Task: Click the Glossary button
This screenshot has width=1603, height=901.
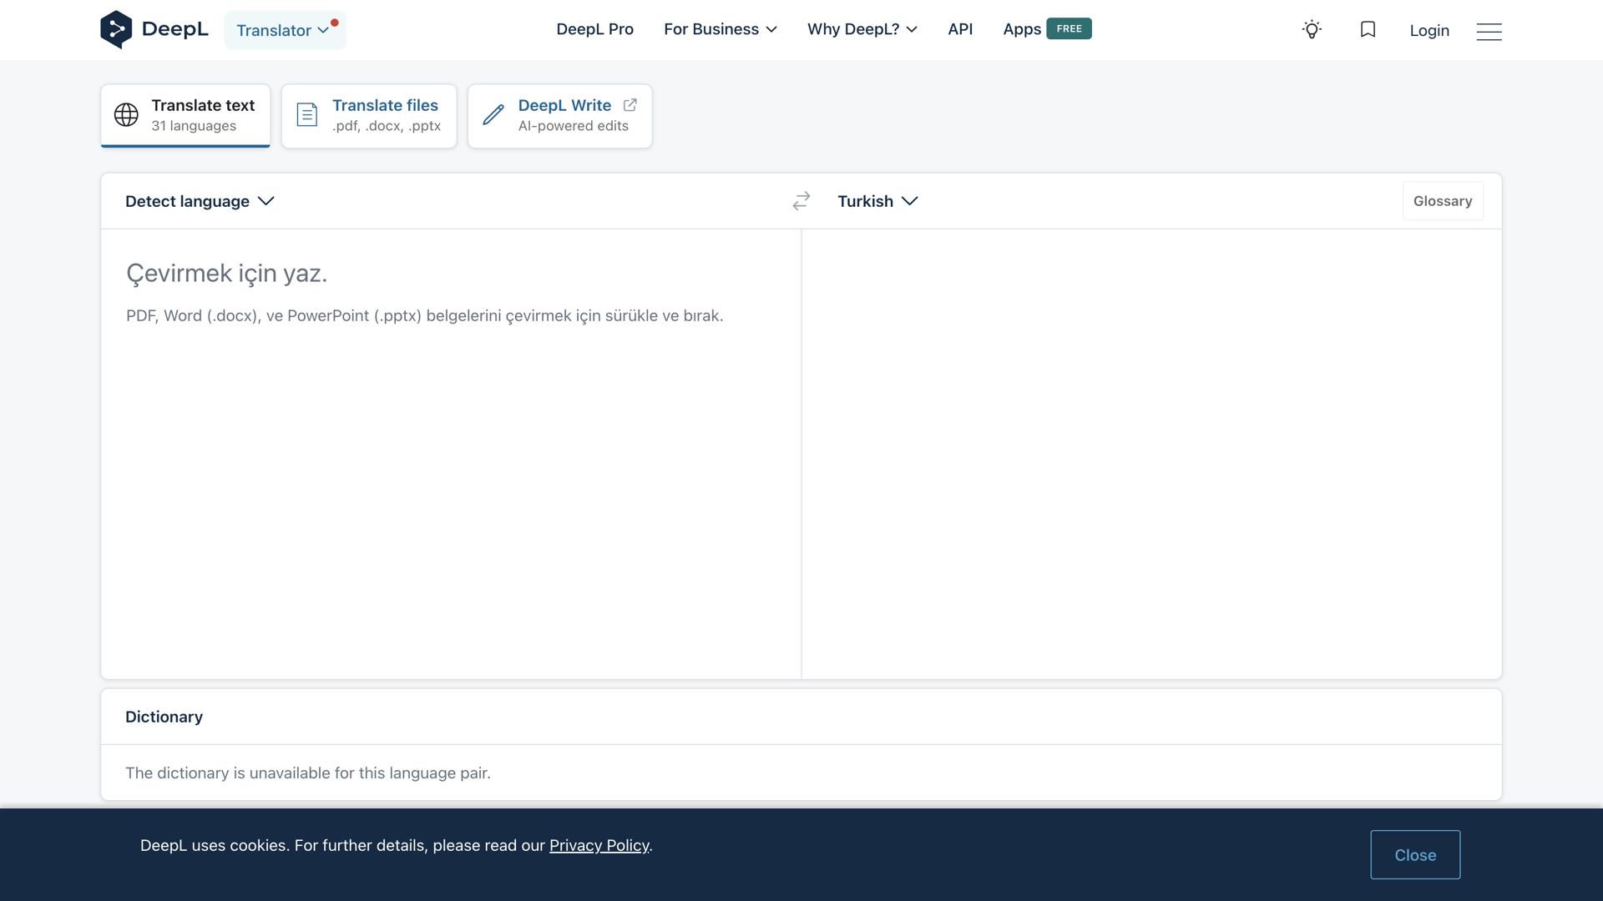Action: pyautogui.click(x=1443, y=200)
